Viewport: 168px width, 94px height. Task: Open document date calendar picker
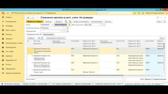[x=69, y=25]
